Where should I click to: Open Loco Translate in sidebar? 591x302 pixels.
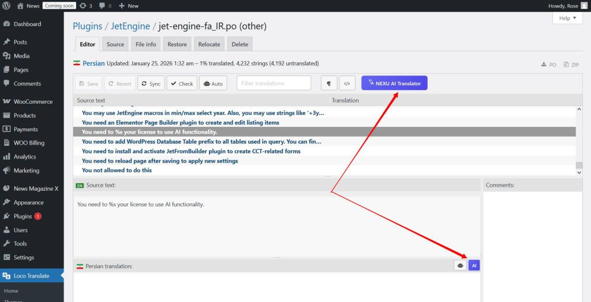(x=31, y=275)
